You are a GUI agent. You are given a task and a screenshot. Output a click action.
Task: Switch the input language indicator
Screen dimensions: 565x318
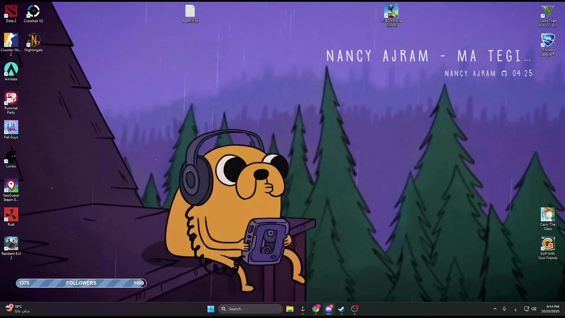pyautogui.click(x=516, y=309)
